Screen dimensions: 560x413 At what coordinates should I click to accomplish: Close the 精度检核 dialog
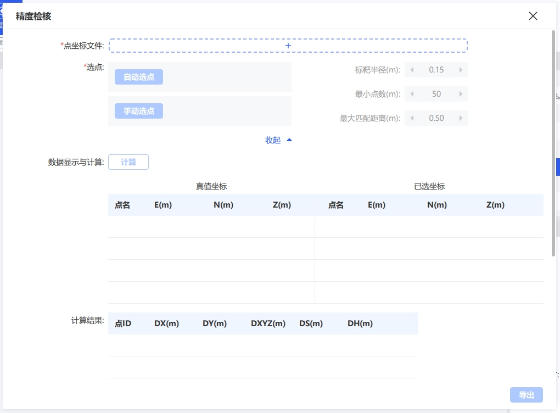[533, 16]
